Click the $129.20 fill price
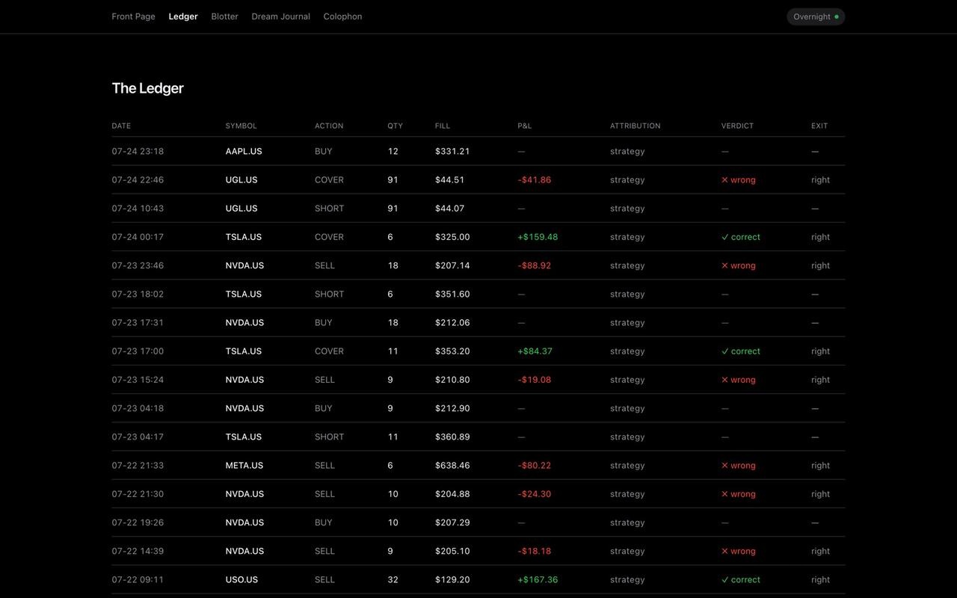This screenshot has width=957, height=598. [x=452, y=580]
